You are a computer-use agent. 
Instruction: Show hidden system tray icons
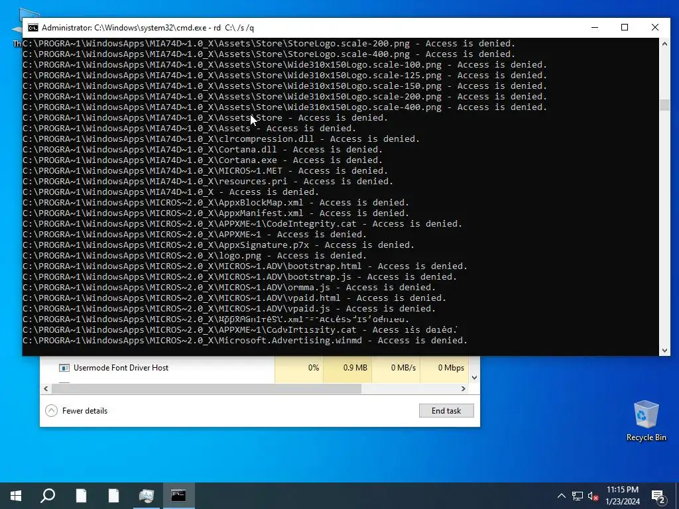coord(561,496)
